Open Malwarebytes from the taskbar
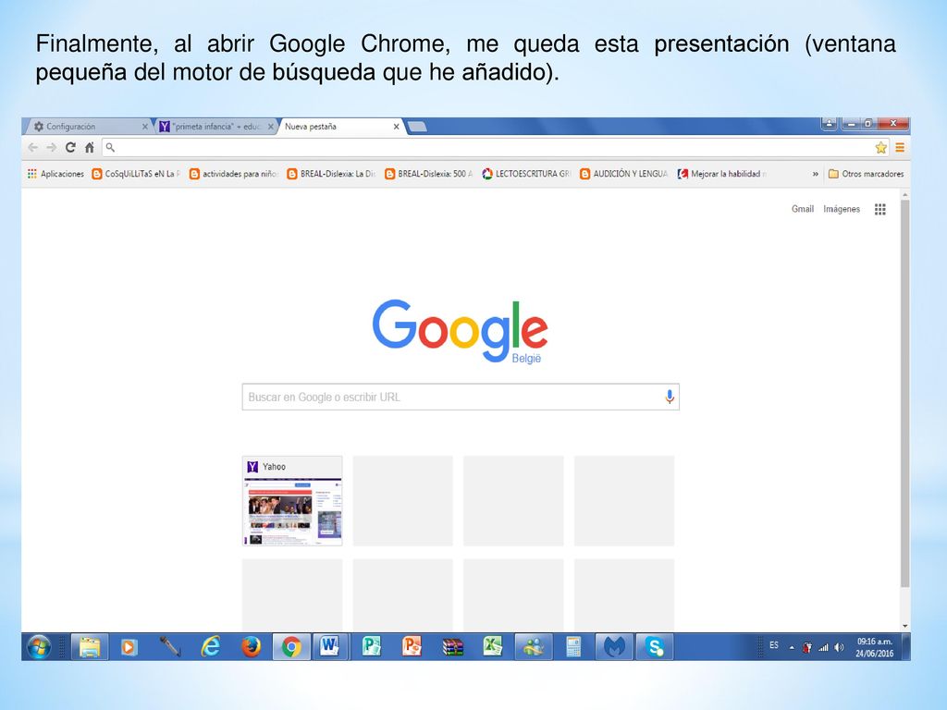Viewport: 947px width, 710px height. [x=614, y=647]
